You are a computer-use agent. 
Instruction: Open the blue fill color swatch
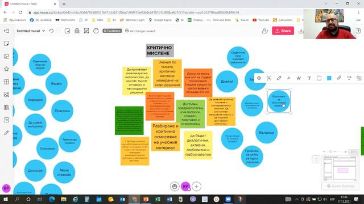tap(329, 78)
